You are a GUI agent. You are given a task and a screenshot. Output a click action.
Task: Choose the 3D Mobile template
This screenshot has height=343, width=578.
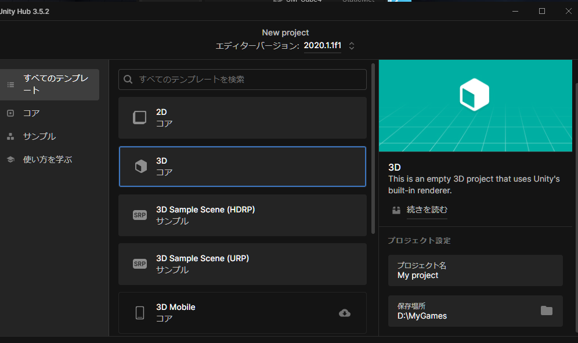point(243,313)
